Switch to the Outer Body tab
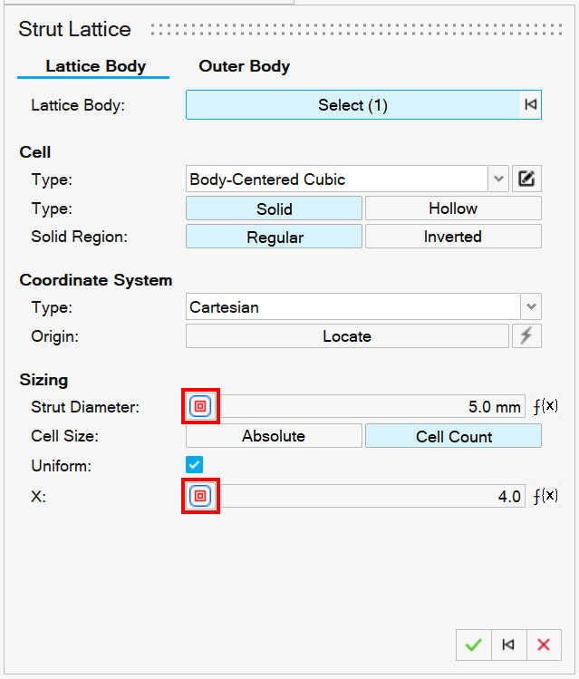This screenshot has width=579, height=679. click(245, 66)
